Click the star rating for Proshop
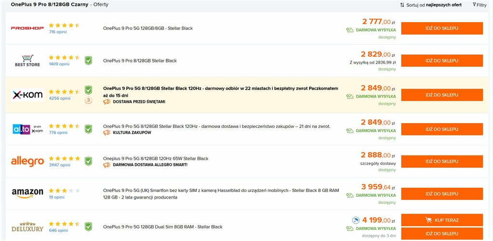This screenshot has height=241, width=493. click(65, 25)
